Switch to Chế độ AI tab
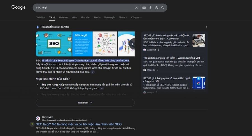 tap(41, 18)
